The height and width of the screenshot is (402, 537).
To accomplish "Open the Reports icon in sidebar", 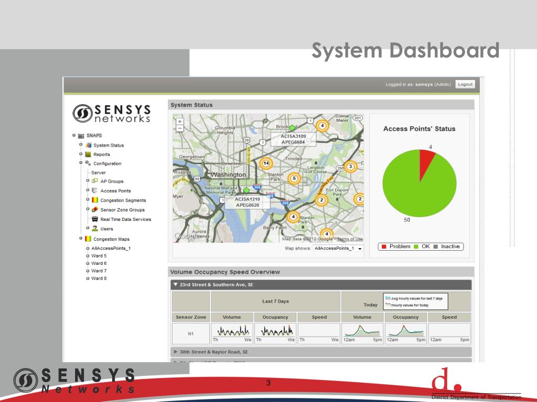I will [x=88, y=154].
